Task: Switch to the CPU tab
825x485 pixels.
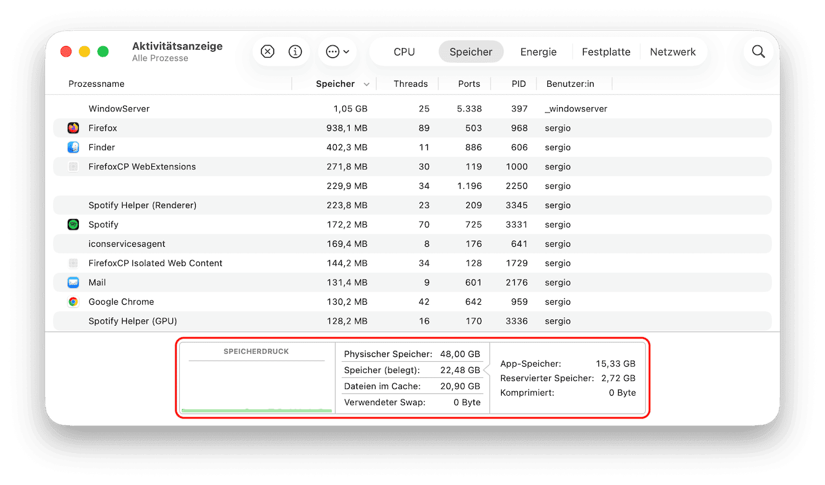Action: coord(404,52)
